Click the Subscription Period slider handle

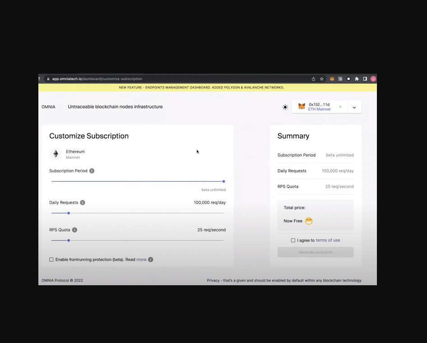point(223,181)
